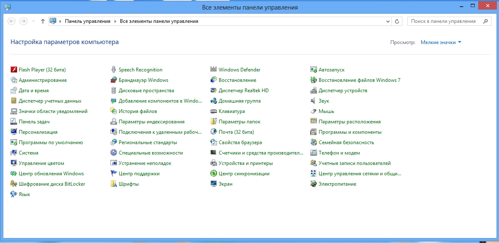Click the Электропитание battery icon
499x243 pixels.
pyautogui.click(x=314, y=184)
